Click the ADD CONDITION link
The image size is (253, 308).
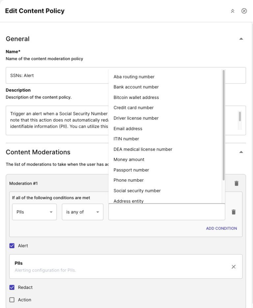(221, 228)
